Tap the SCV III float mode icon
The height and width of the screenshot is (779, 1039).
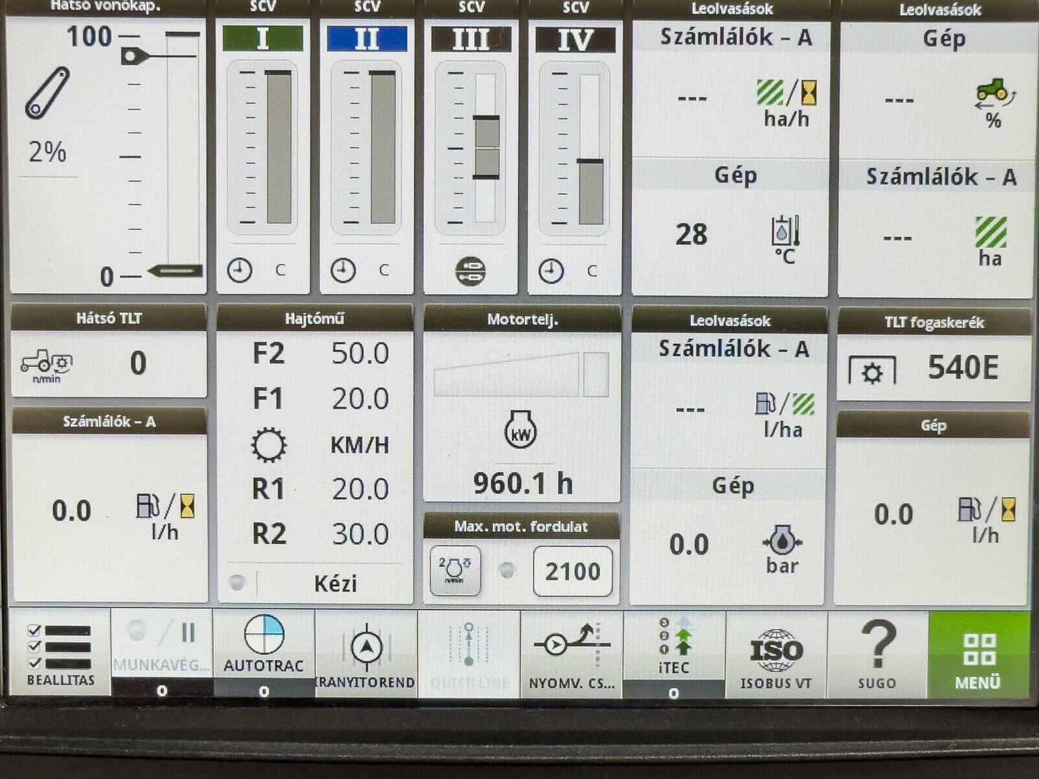470,271
